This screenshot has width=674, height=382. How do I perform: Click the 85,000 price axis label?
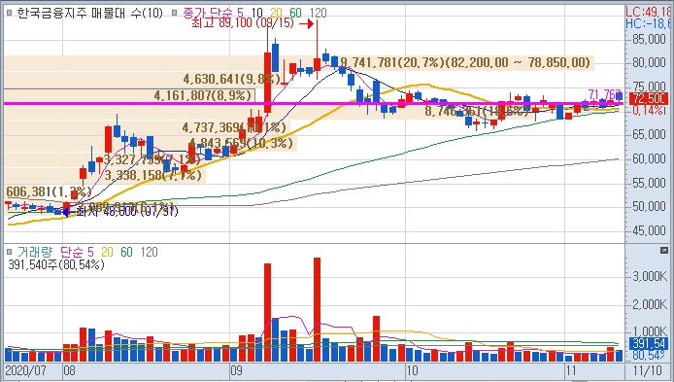click(x=649, y=40)
